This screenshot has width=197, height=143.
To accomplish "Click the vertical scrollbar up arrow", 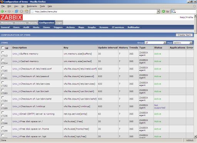I will point(195,16).
